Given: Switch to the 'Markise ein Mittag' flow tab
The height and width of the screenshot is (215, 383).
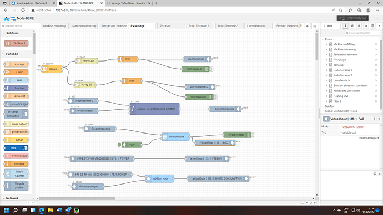Looking at the screenshot, I should point(54,26).
